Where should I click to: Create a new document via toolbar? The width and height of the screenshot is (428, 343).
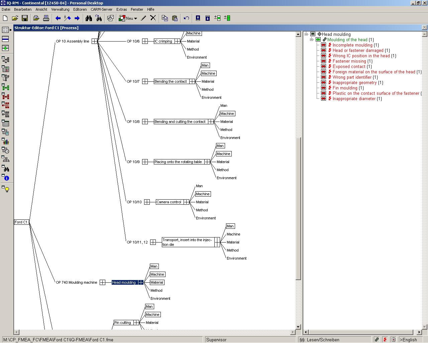(5, 18)
